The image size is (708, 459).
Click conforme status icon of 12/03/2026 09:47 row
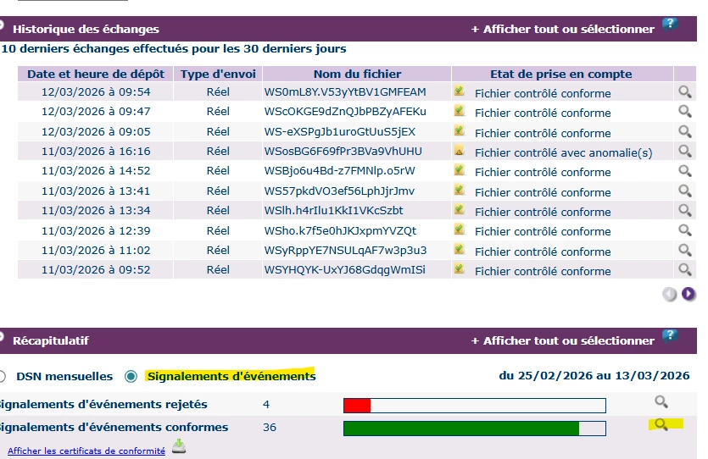coord(460,110)
